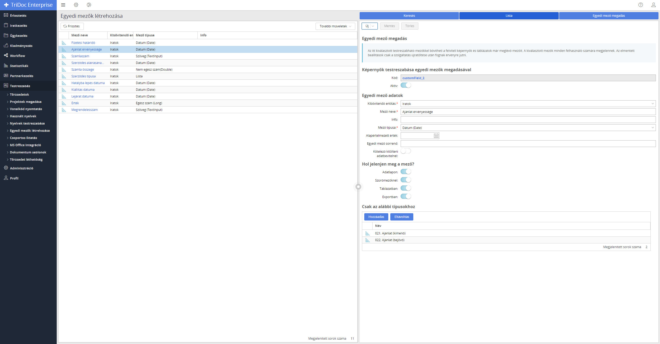Open Workflow from the sidebar
The height and width of the screenshot is (344, 660).
click(18, 56)
